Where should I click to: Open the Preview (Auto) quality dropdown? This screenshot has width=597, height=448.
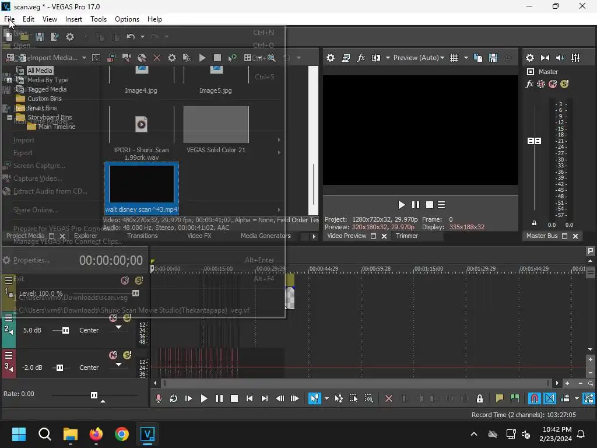coord(419,58)
